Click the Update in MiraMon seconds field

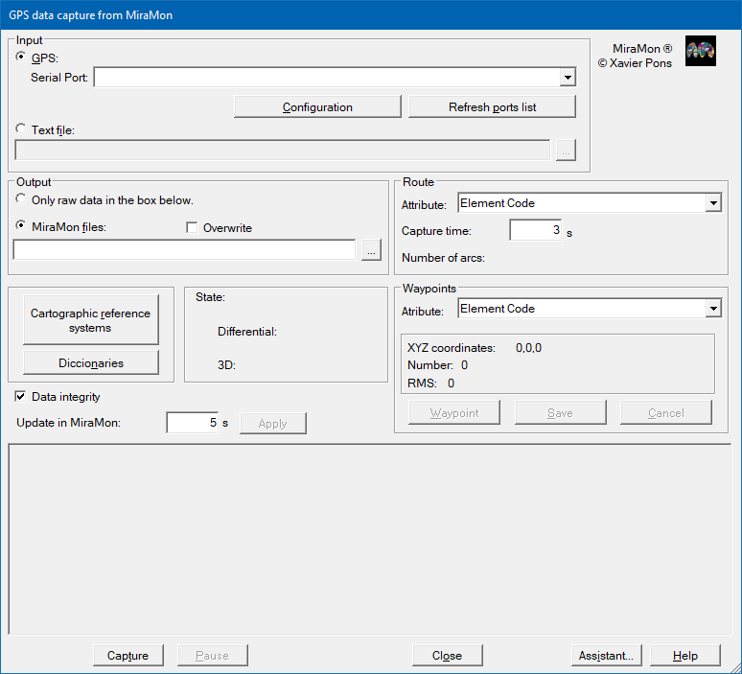(192, 423)
